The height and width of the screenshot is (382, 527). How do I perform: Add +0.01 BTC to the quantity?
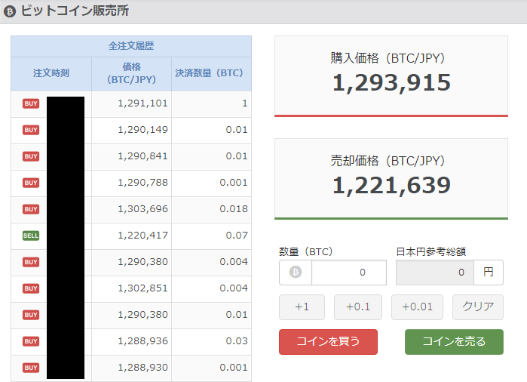[x=417, y=307]
